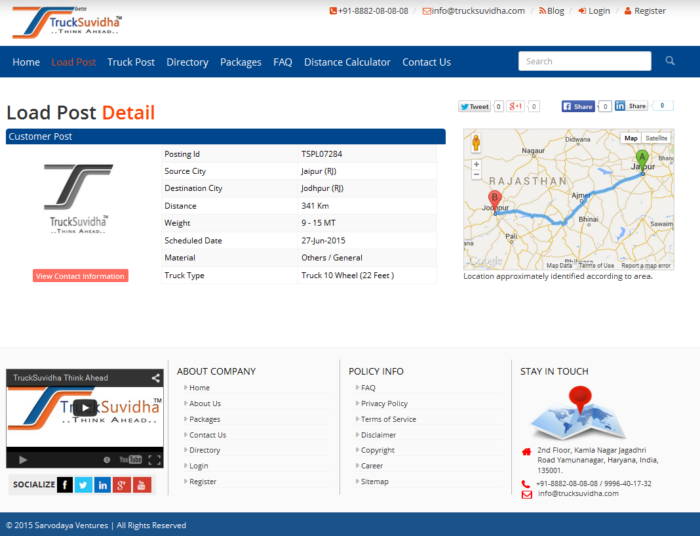Open the Google Plus socialize icon
This screenshot has height=536, width=700.
pyautogui.click(x=122, y=485)
